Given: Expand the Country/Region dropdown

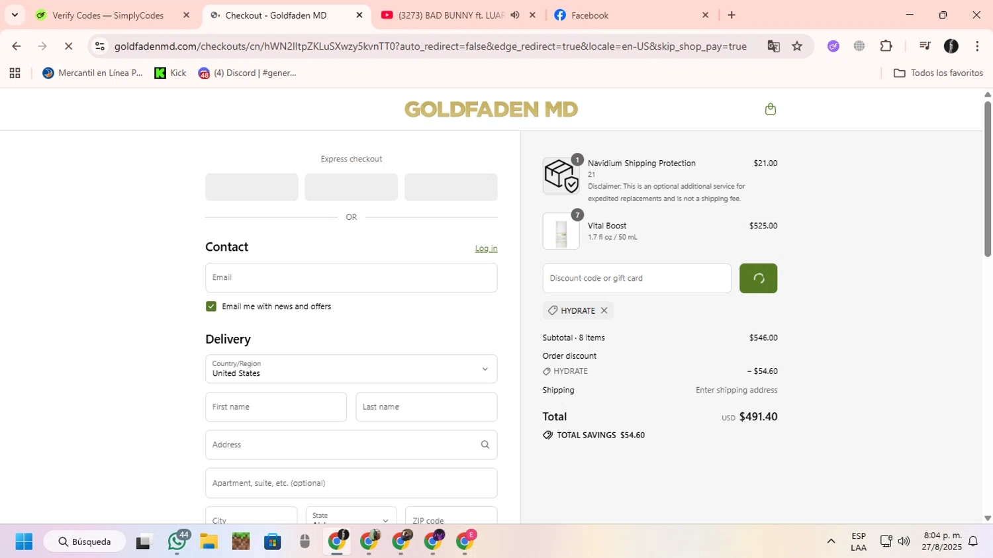Looking at the screenshot, I should (351, 369).
